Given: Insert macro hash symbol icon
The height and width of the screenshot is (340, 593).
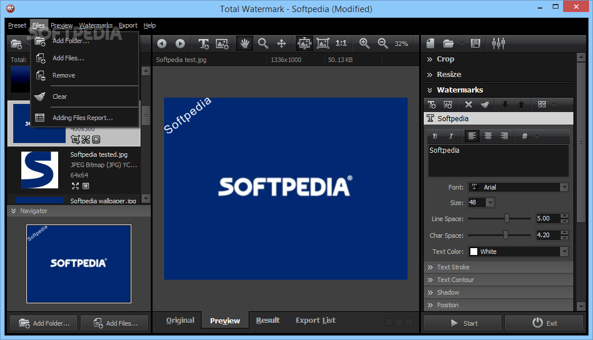Looking at the screenshot, I should (x=524, y=136).
